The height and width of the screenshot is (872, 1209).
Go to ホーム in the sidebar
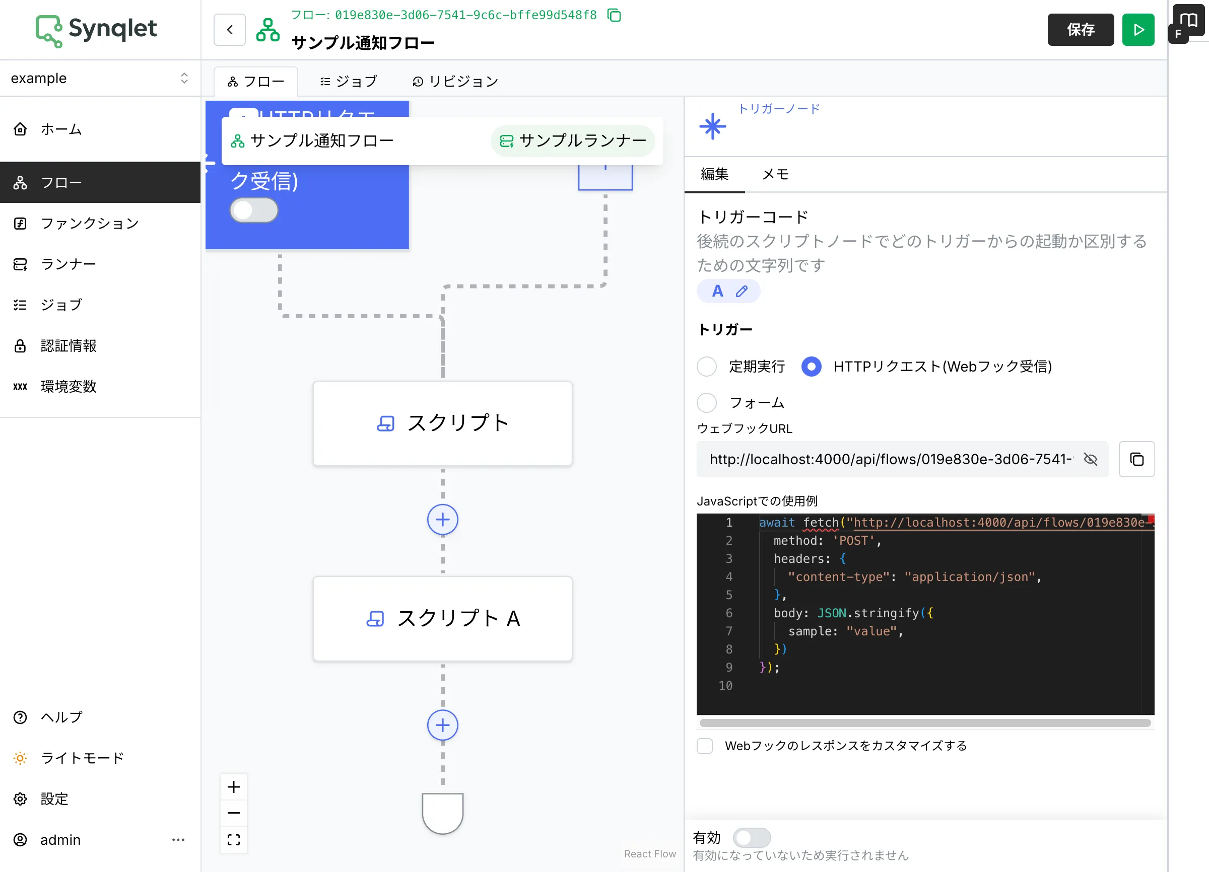pos(100,129)
